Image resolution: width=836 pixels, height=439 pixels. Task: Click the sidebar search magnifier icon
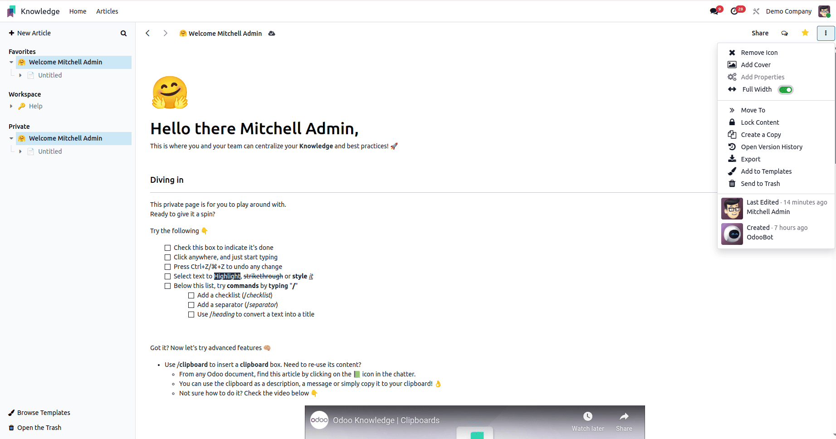coord(123,33)
